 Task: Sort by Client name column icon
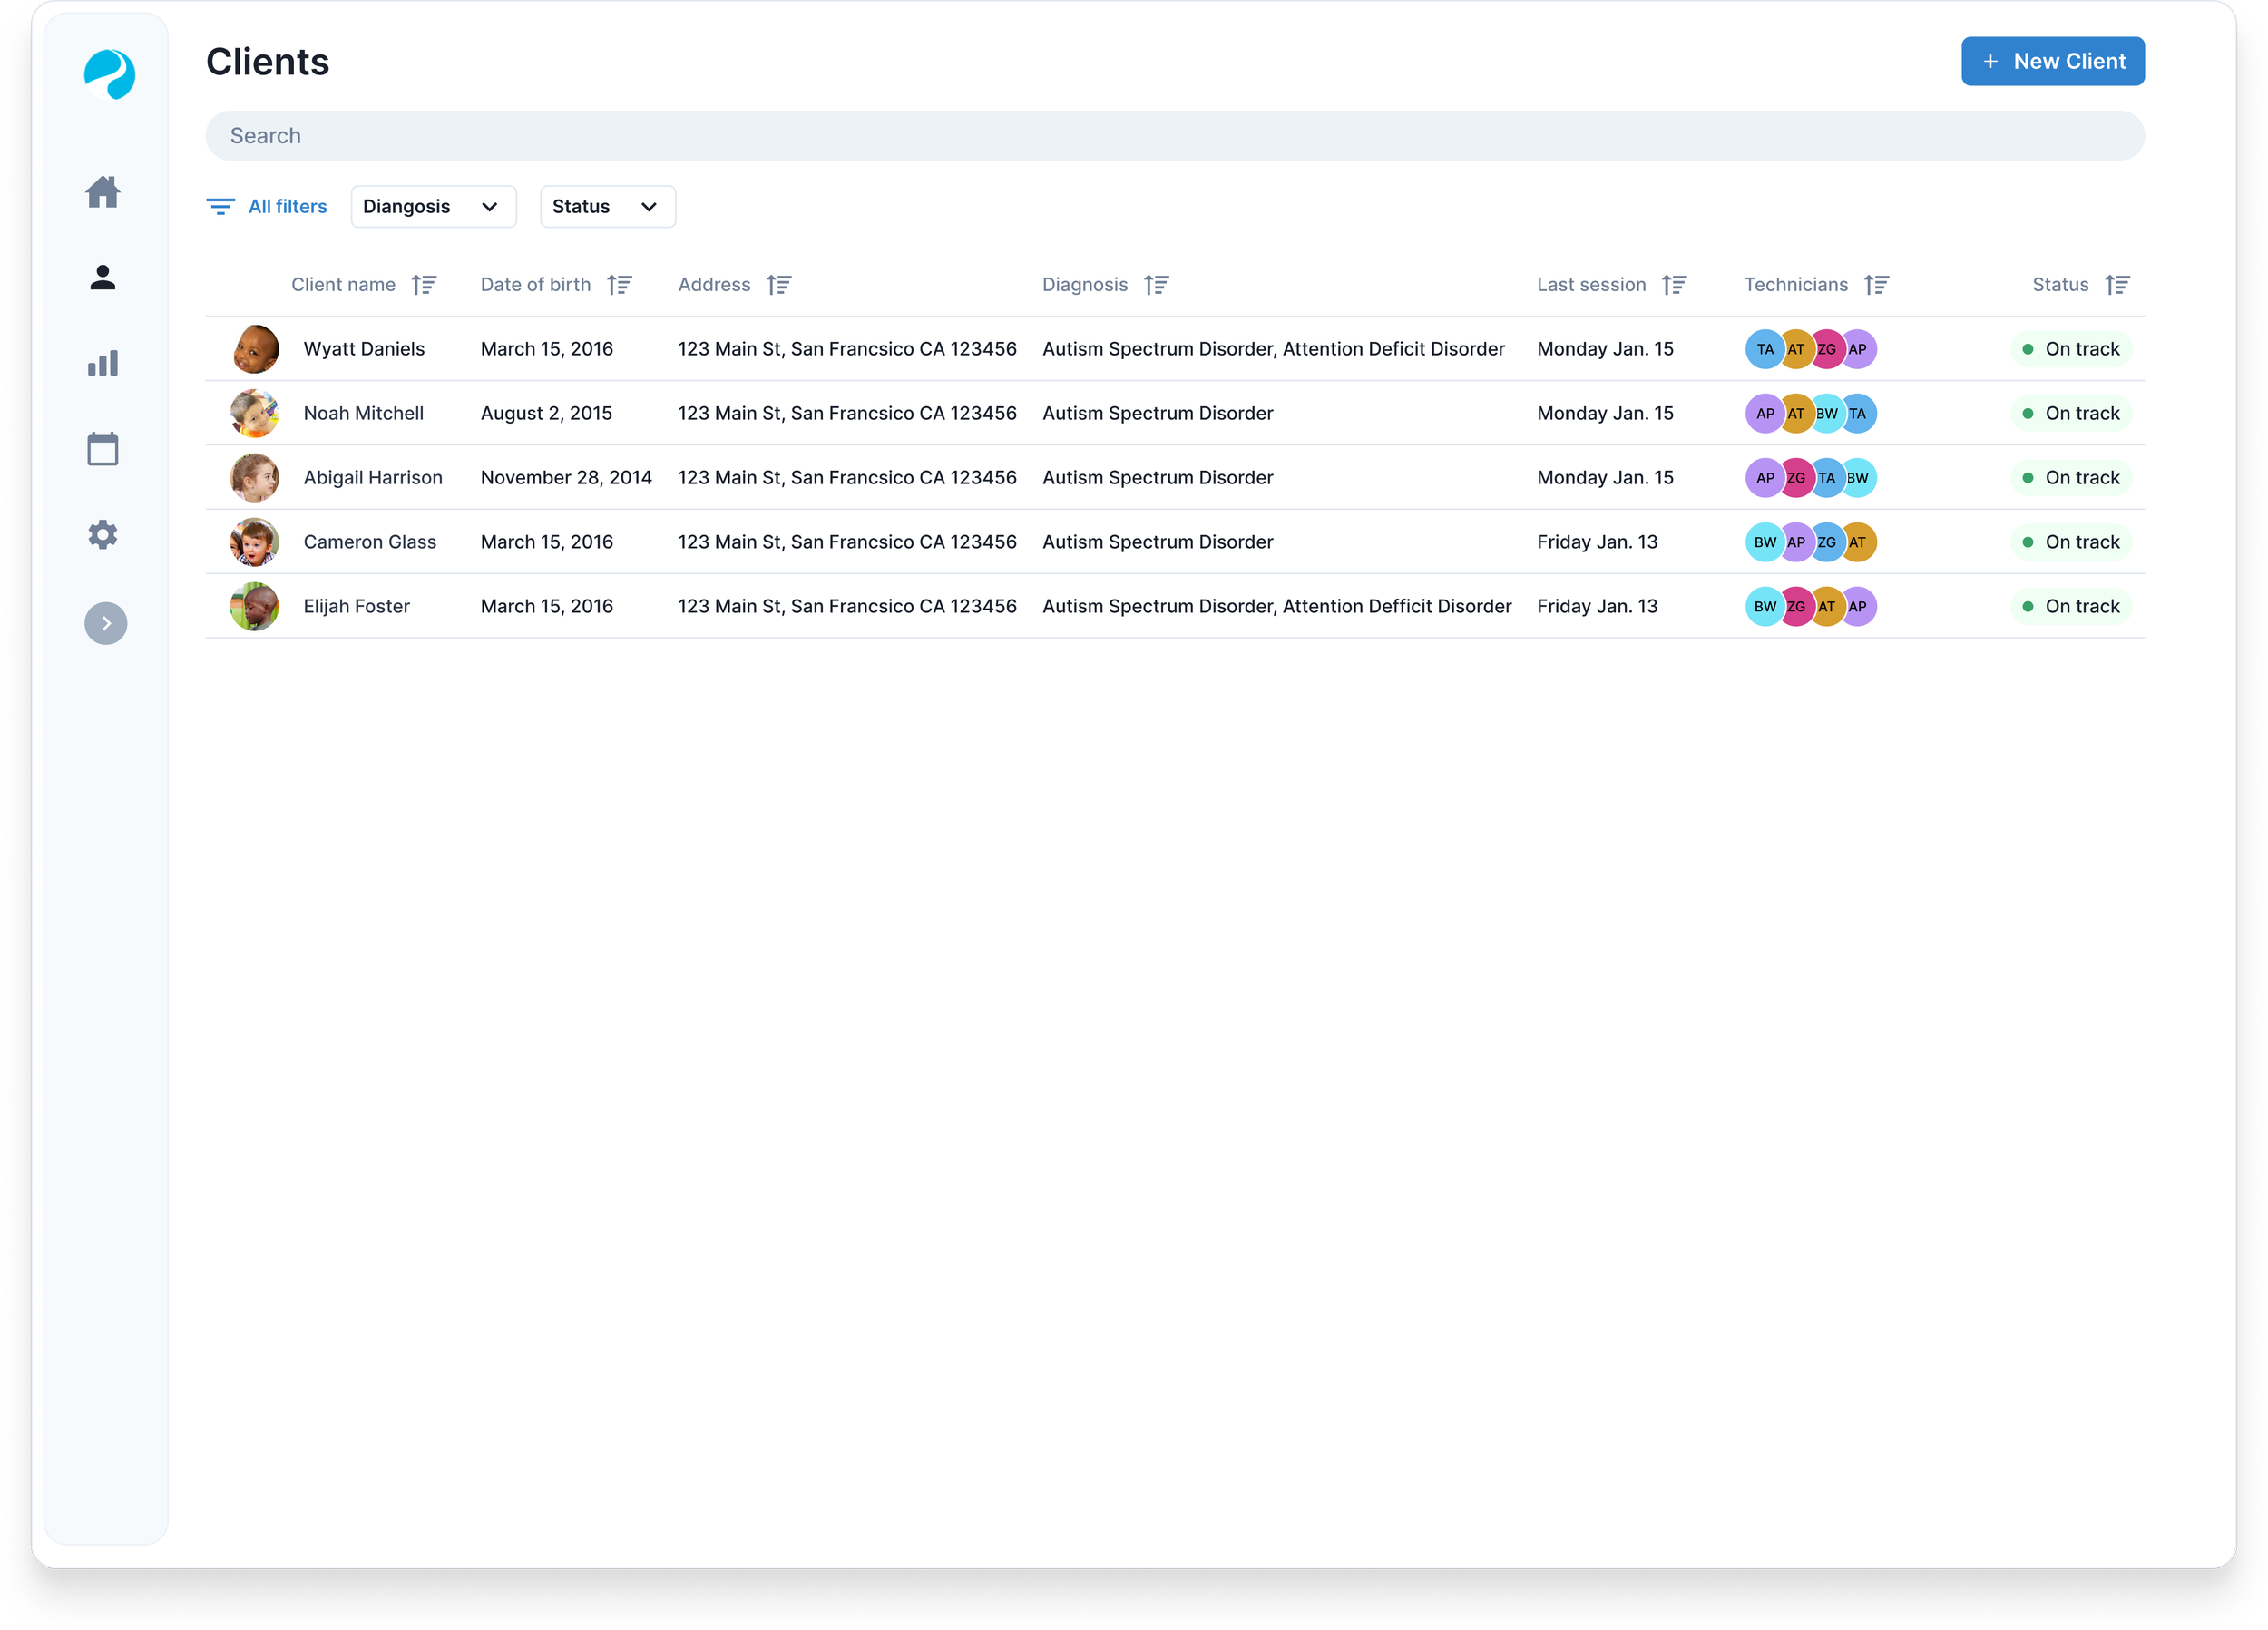(424, 285)
